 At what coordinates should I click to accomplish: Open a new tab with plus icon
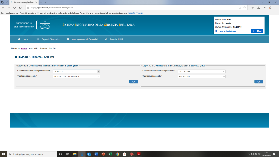coord(41,2)
